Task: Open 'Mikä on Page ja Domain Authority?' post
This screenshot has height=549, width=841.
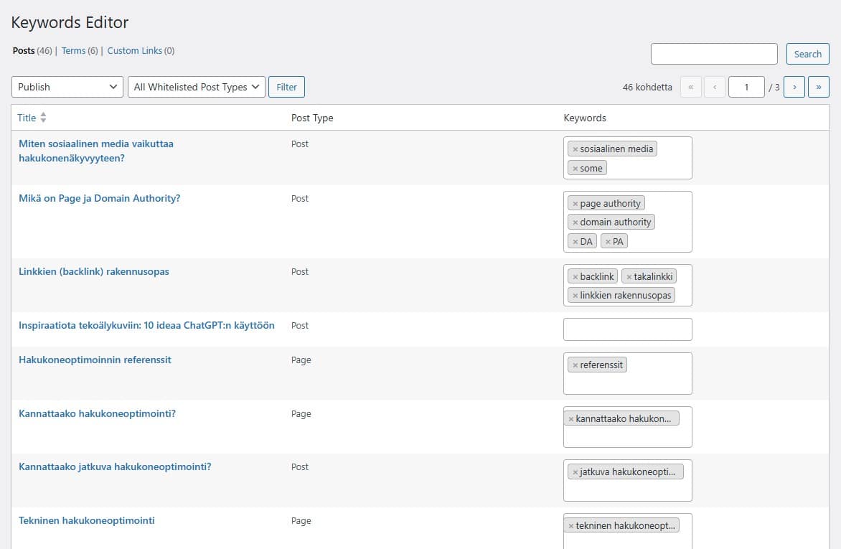Action: tap(99, 198)
